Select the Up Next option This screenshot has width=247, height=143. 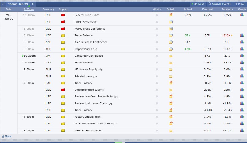click(197, 4)
